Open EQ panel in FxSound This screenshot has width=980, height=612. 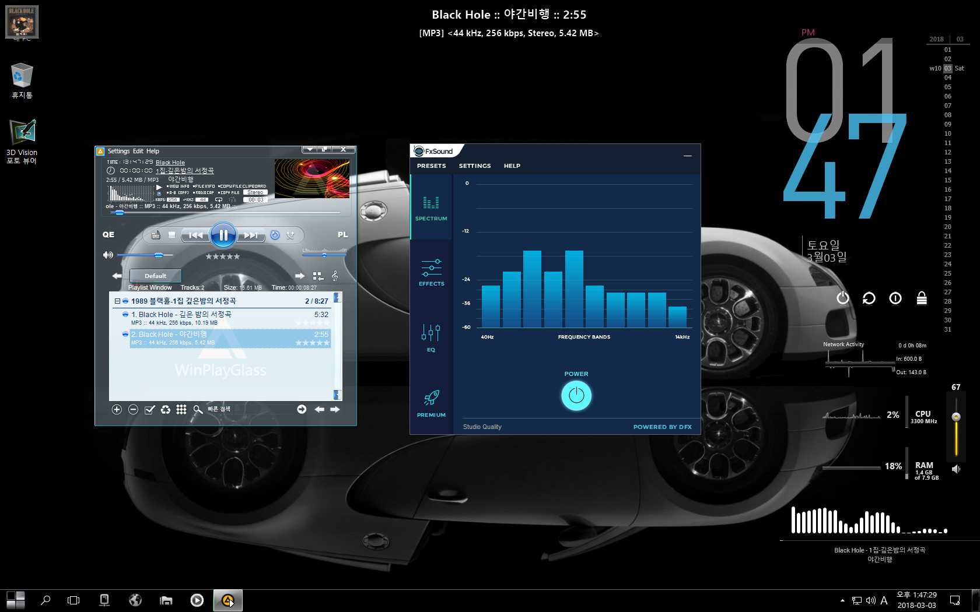[431, 338]
